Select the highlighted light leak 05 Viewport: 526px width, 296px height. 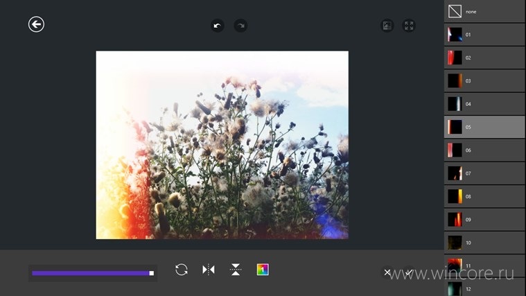click(x=484, y=127)
